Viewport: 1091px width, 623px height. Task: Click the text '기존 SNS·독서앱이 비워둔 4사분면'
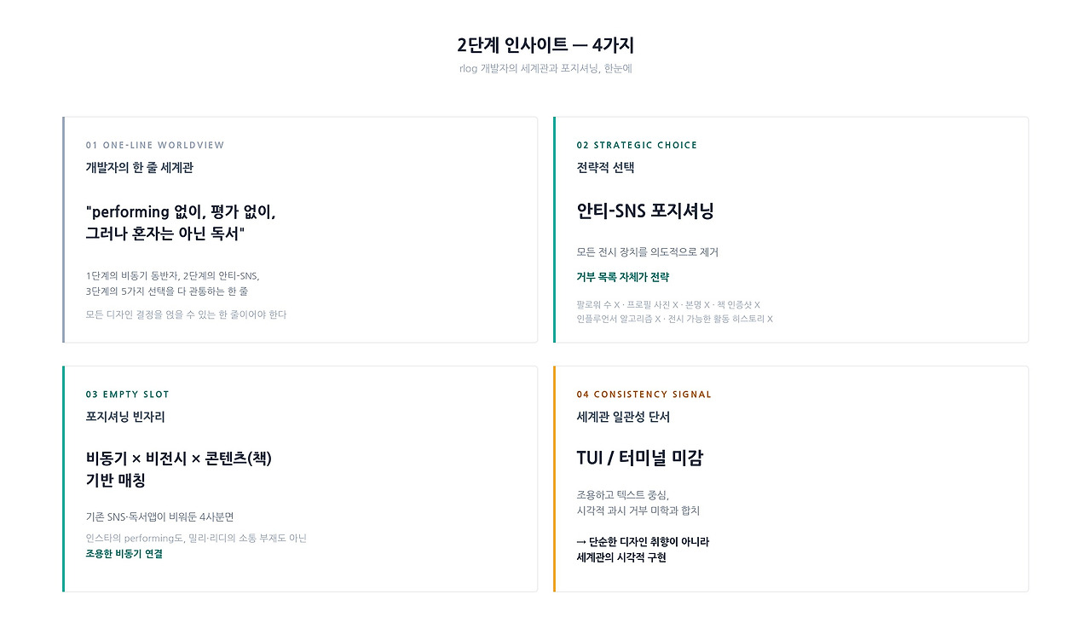point(160,516)
